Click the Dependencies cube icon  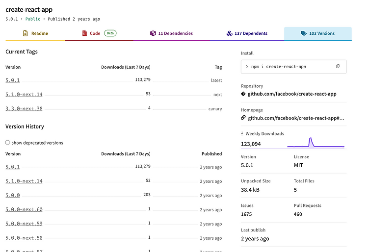coord(153,33)
